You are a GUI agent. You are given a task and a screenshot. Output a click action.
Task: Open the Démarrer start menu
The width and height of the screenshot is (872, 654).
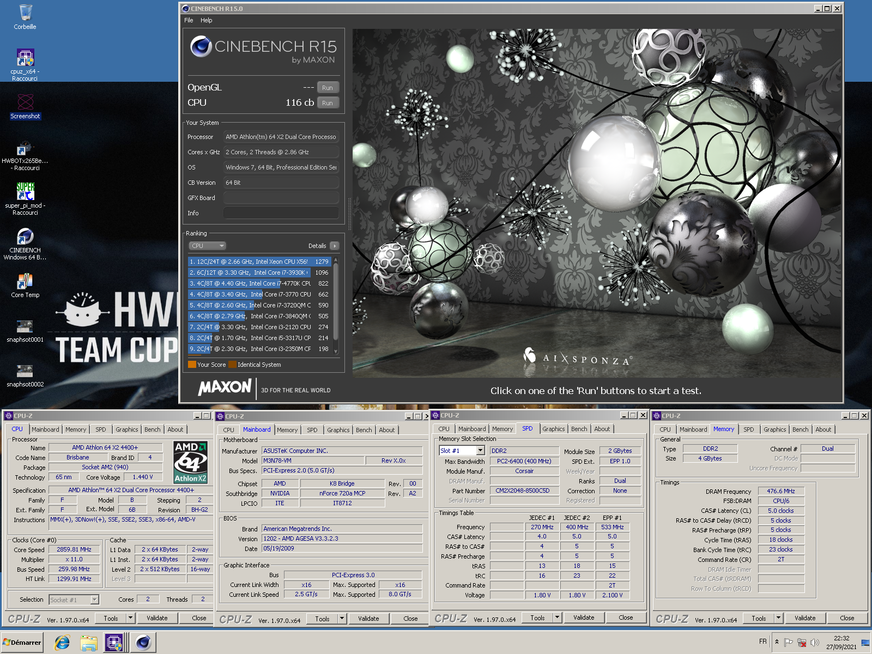[x=22, y=643]
